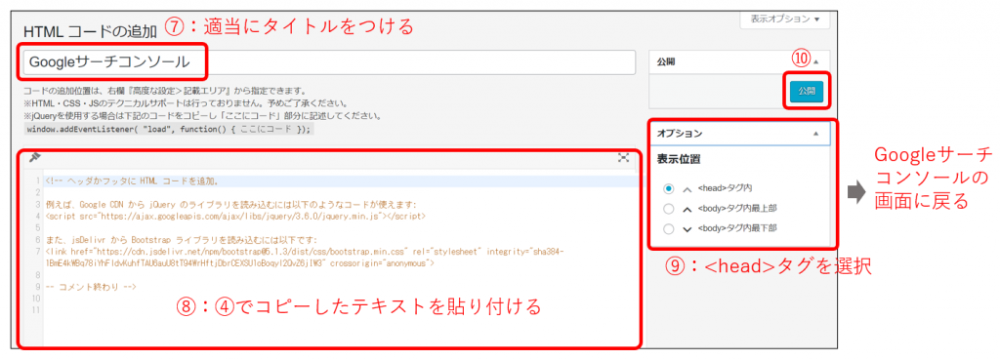Click the bold up-chevron icon beside <body>タグ内最上部
Screen dimensions: 1000x360
pyautogui.click(x=687, y=209)
